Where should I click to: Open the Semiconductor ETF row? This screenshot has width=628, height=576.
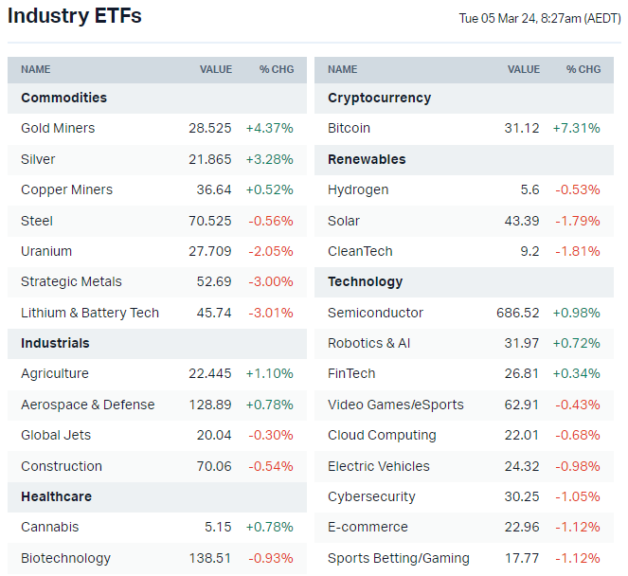point(375,313)
